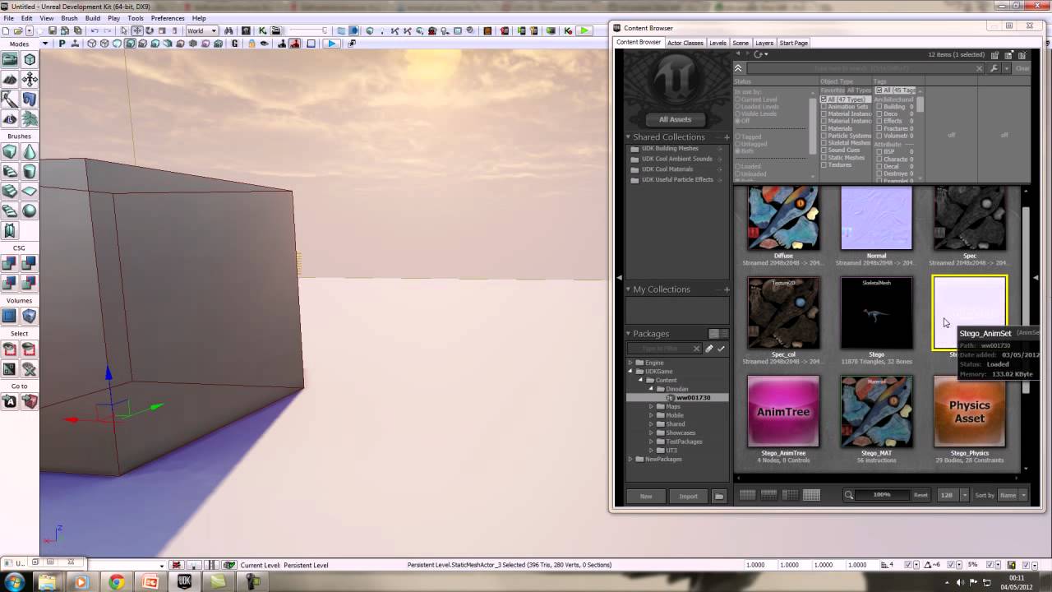Image resolution: width=1052 pixels, height=592 pixels.
Task: Select the cone brush builder
Action: [30, 152]
